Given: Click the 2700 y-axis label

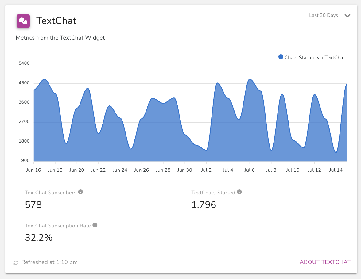Looking at the screenshot, I should [24, 121].
